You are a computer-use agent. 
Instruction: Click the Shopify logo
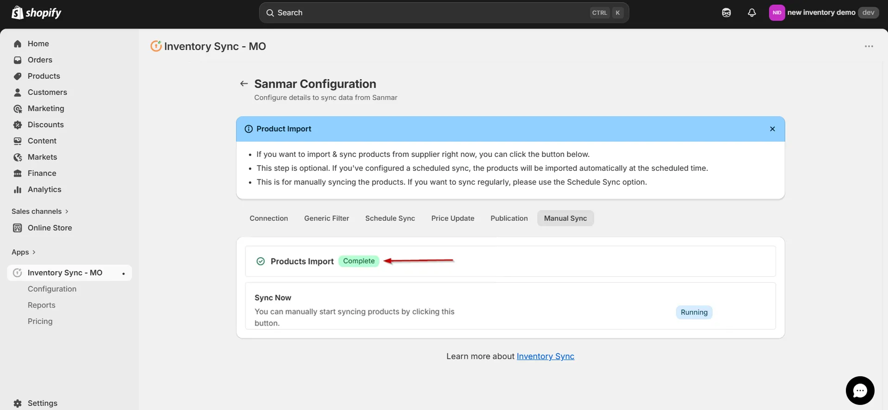(x=36, y=12)
